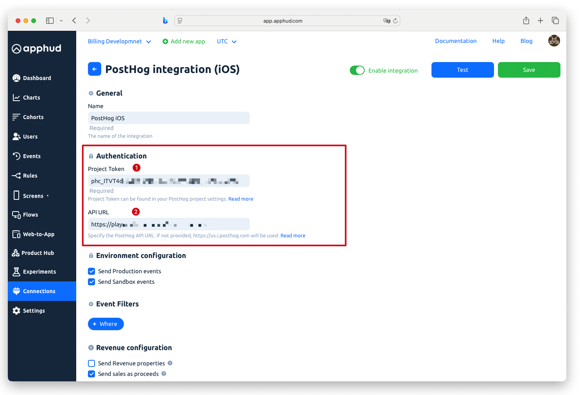
Task: Click the Experiments flask icon
Action: [16, 272]
